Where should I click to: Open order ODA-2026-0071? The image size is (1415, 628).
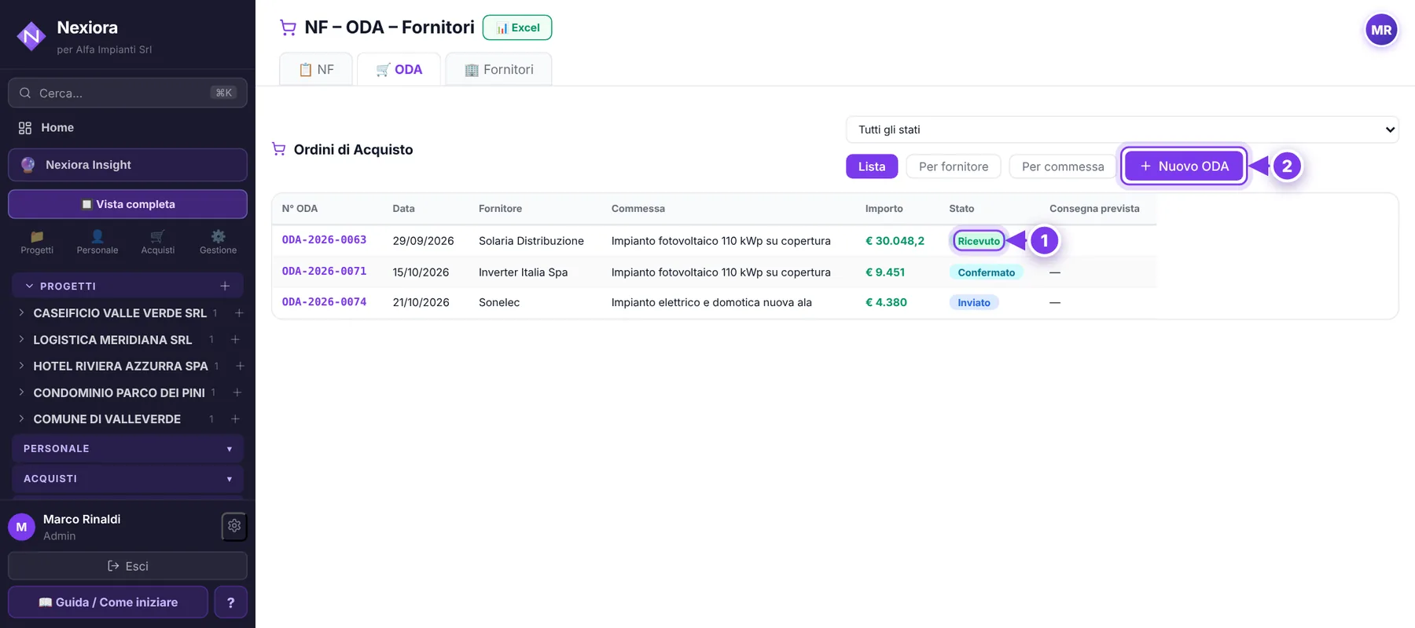click(x=324, y=272)
